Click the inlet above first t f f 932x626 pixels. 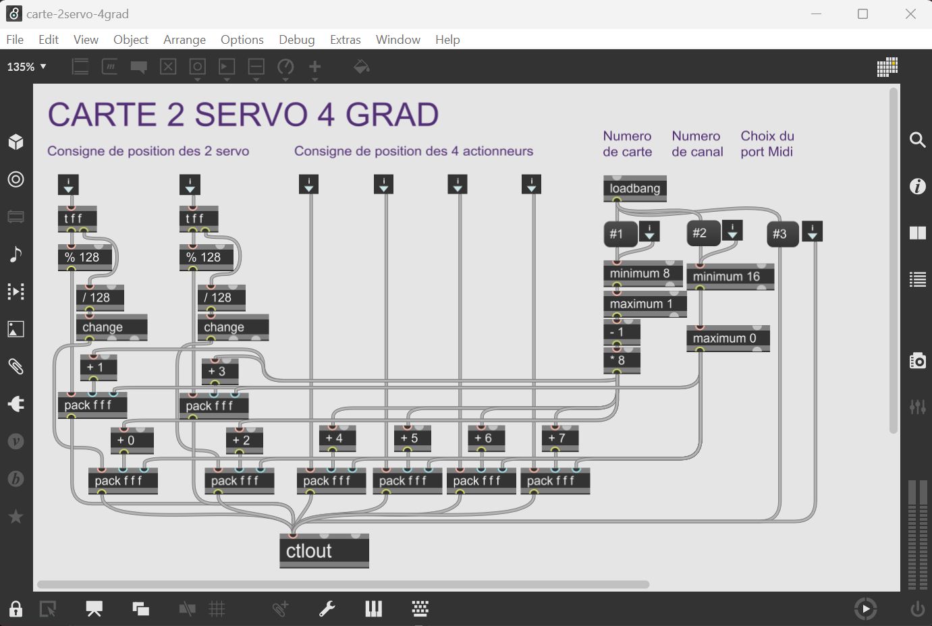tap(68, 184)
